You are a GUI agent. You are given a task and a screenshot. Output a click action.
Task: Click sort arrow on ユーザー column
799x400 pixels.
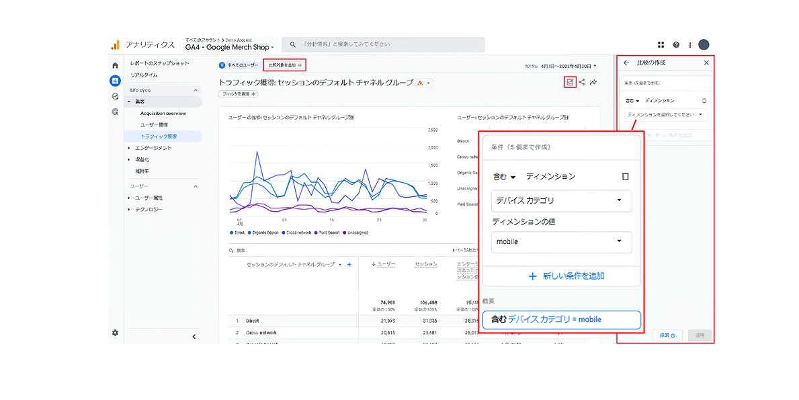coord(374,264)
